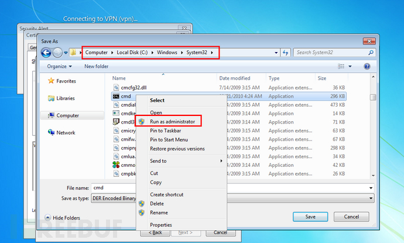Click the Search System32 input field
404x243 pixels.
click(331, 53)
